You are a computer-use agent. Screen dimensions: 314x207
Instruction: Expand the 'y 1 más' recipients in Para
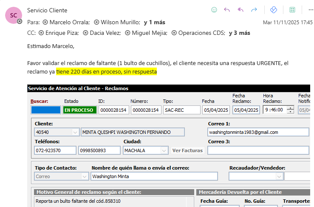154,22
